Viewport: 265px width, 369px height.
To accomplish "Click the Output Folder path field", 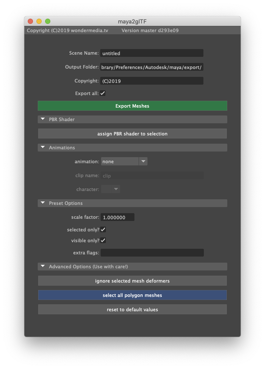I will tap(151, 67).
